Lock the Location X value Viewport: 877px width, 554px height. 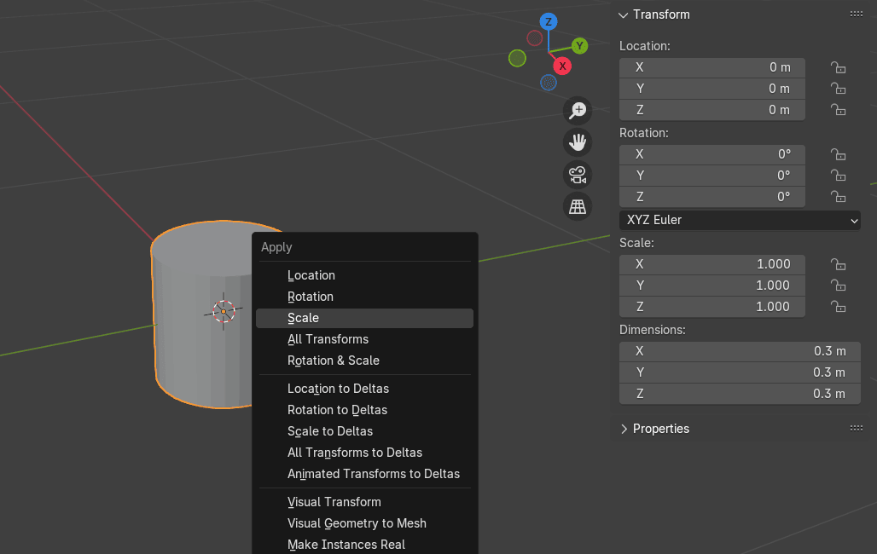click(x=838, y=67)
